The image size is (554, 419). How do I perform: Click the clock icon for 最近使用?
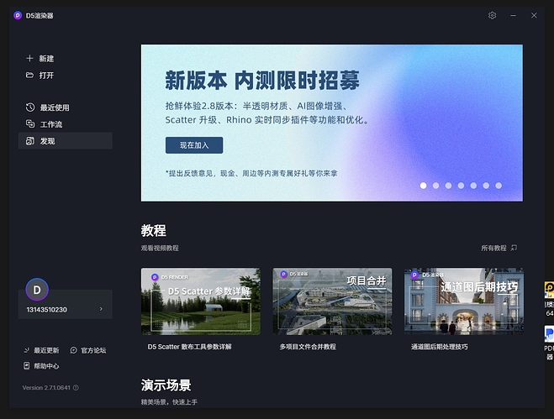30,107
